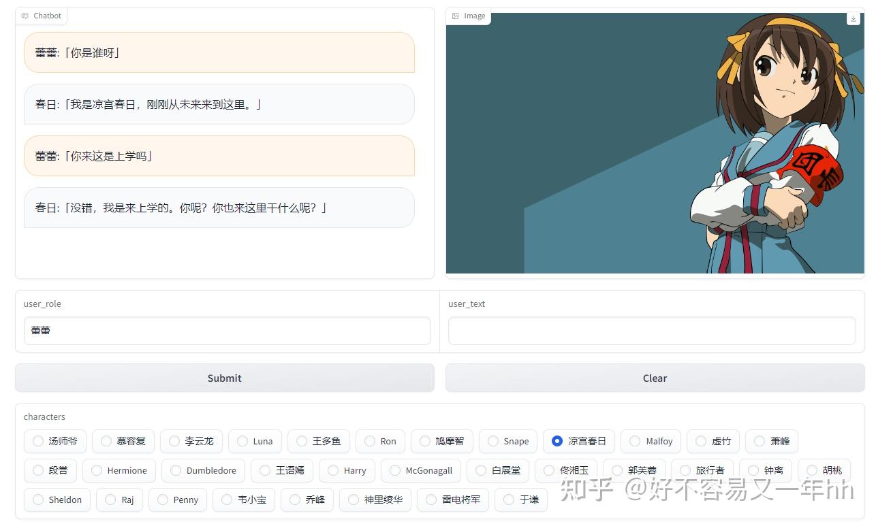Click the Image panel label icon

456,16
